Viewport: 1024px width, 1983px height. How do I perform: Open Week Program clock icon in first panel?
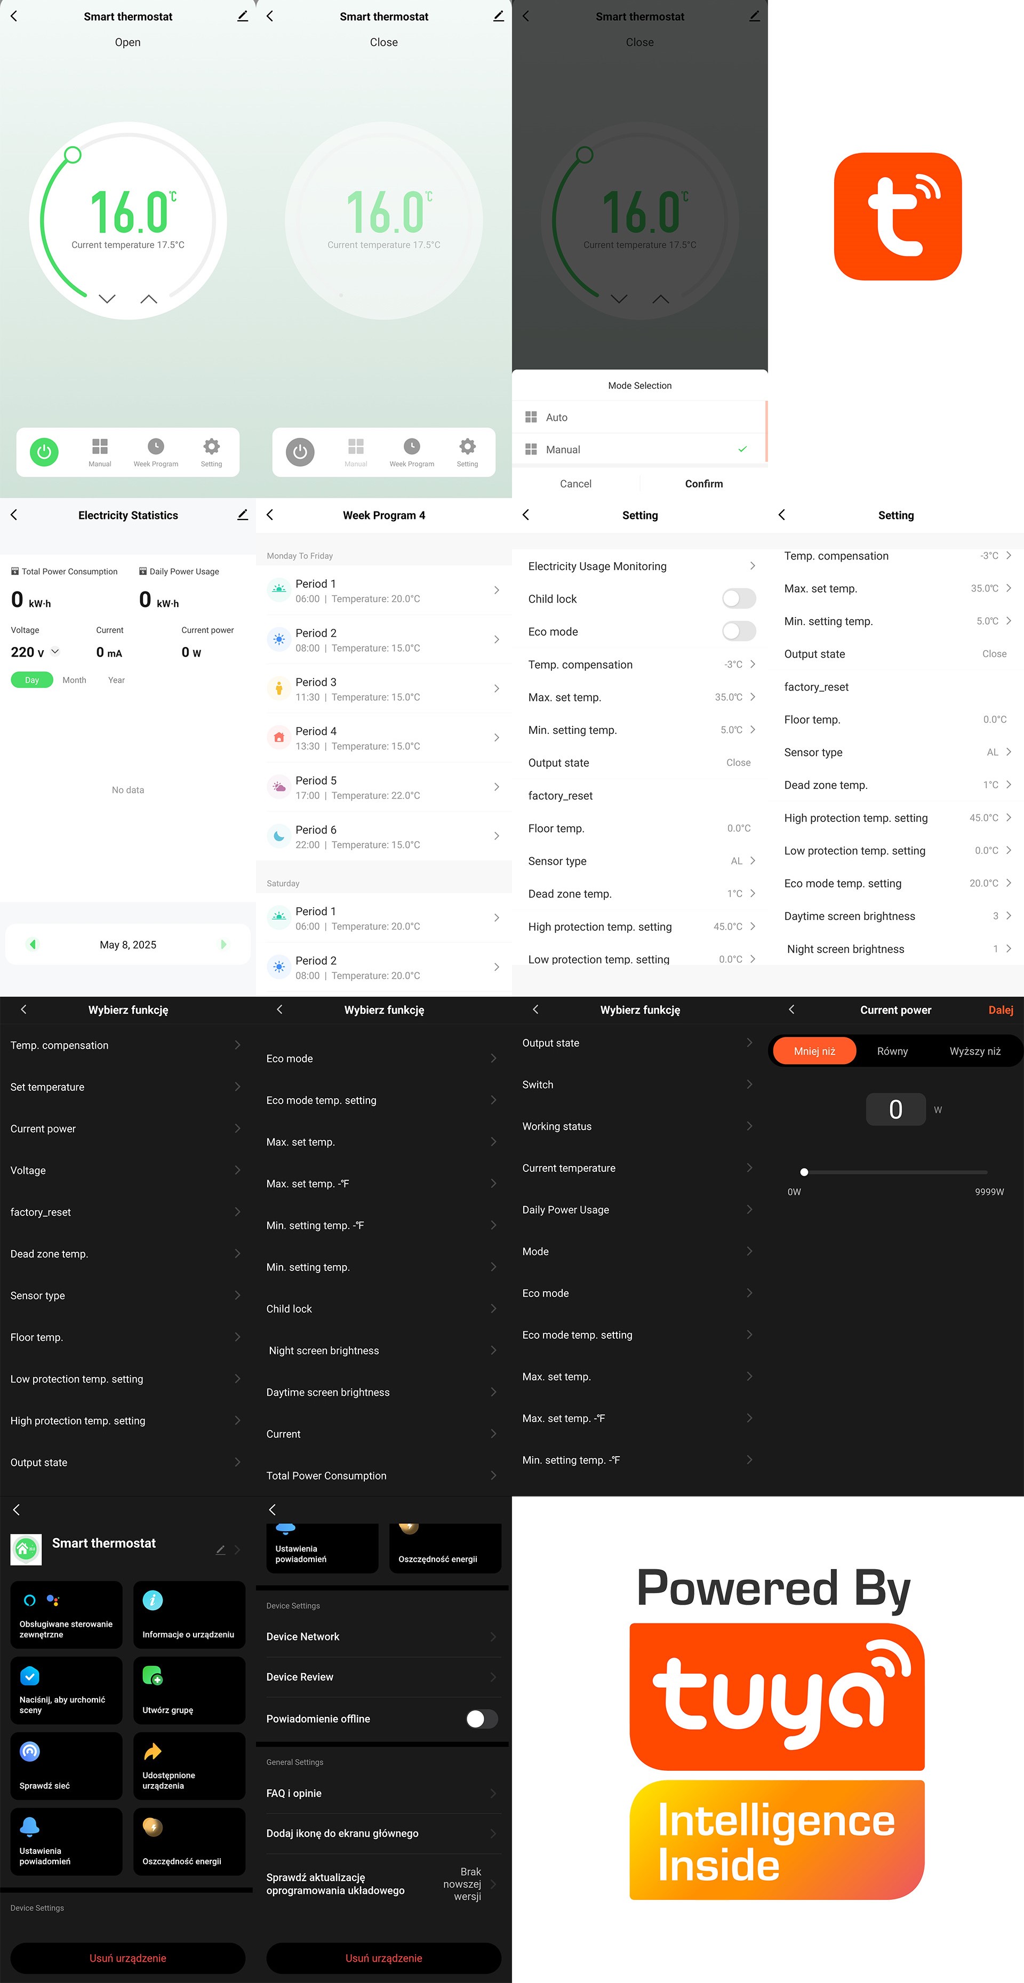(156, 447)
